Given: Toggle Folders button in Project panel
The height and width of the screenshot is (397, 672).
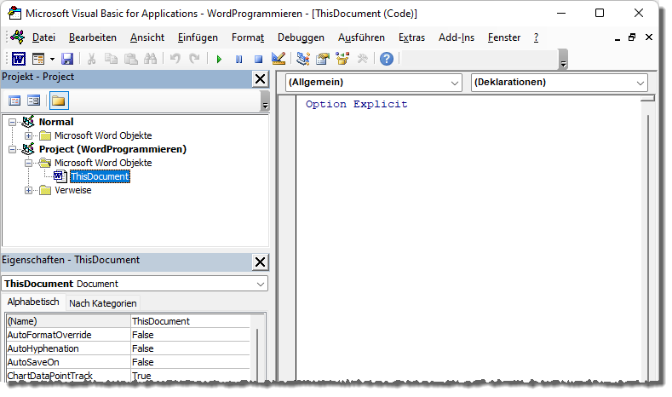Looking at the screenshot, I should (x=59, y=101).
